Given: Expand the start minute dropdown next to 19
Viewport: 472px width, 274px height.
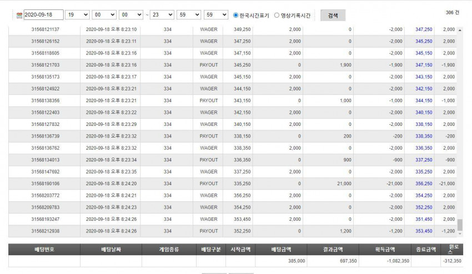Looking at the screenshot, I should point(104,15).
